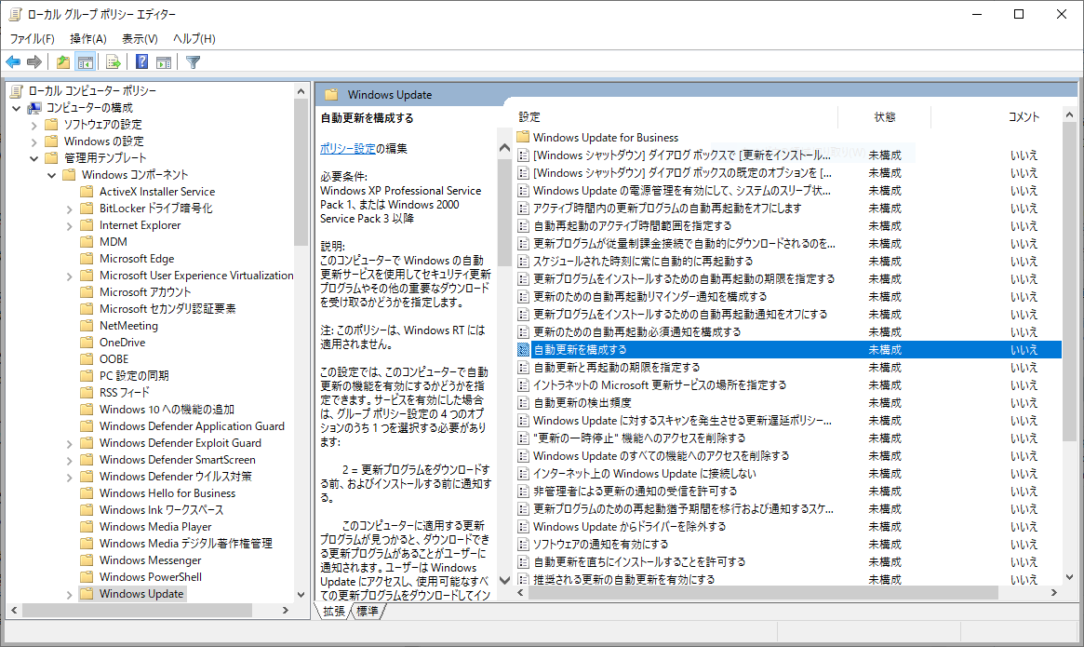Select "更新の一時停止" 機能へのアクセスを削除する policy
The image size is (1084, 647).
[x=639, y=438]
